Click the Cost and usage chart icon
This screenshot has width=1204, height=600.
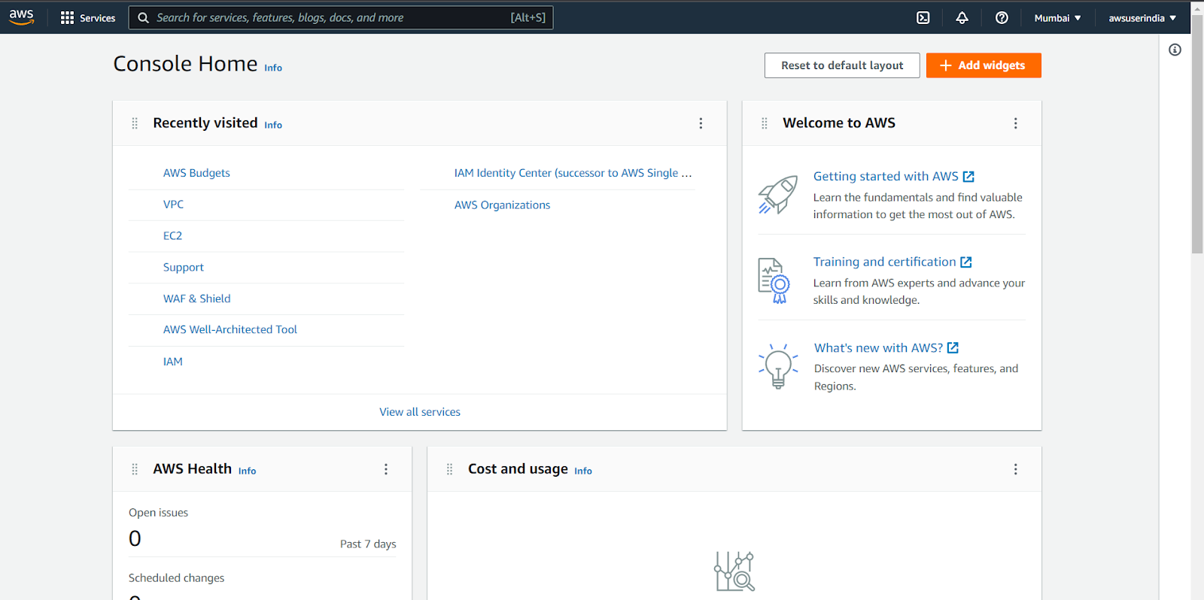734,571
